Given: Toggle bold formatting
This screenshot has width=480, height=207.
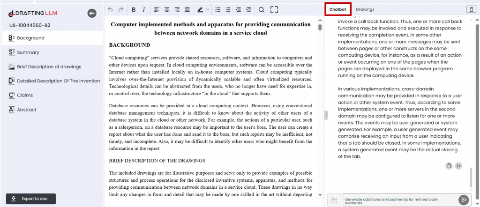Looking at the screenshot, I should 134,10.
